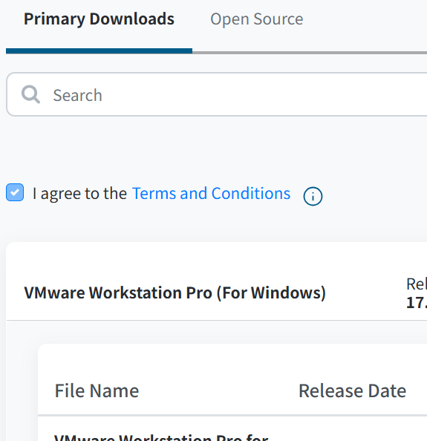
Task: Sort by the Release Date column header
Action: pyautogui.click(x=352, y=391)
